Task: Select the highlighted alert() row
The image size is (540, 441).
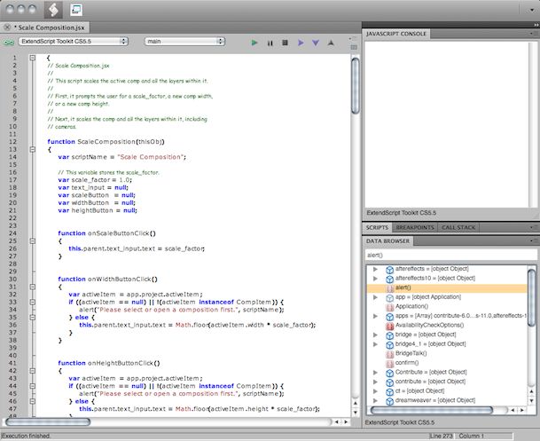Action: 447,287
